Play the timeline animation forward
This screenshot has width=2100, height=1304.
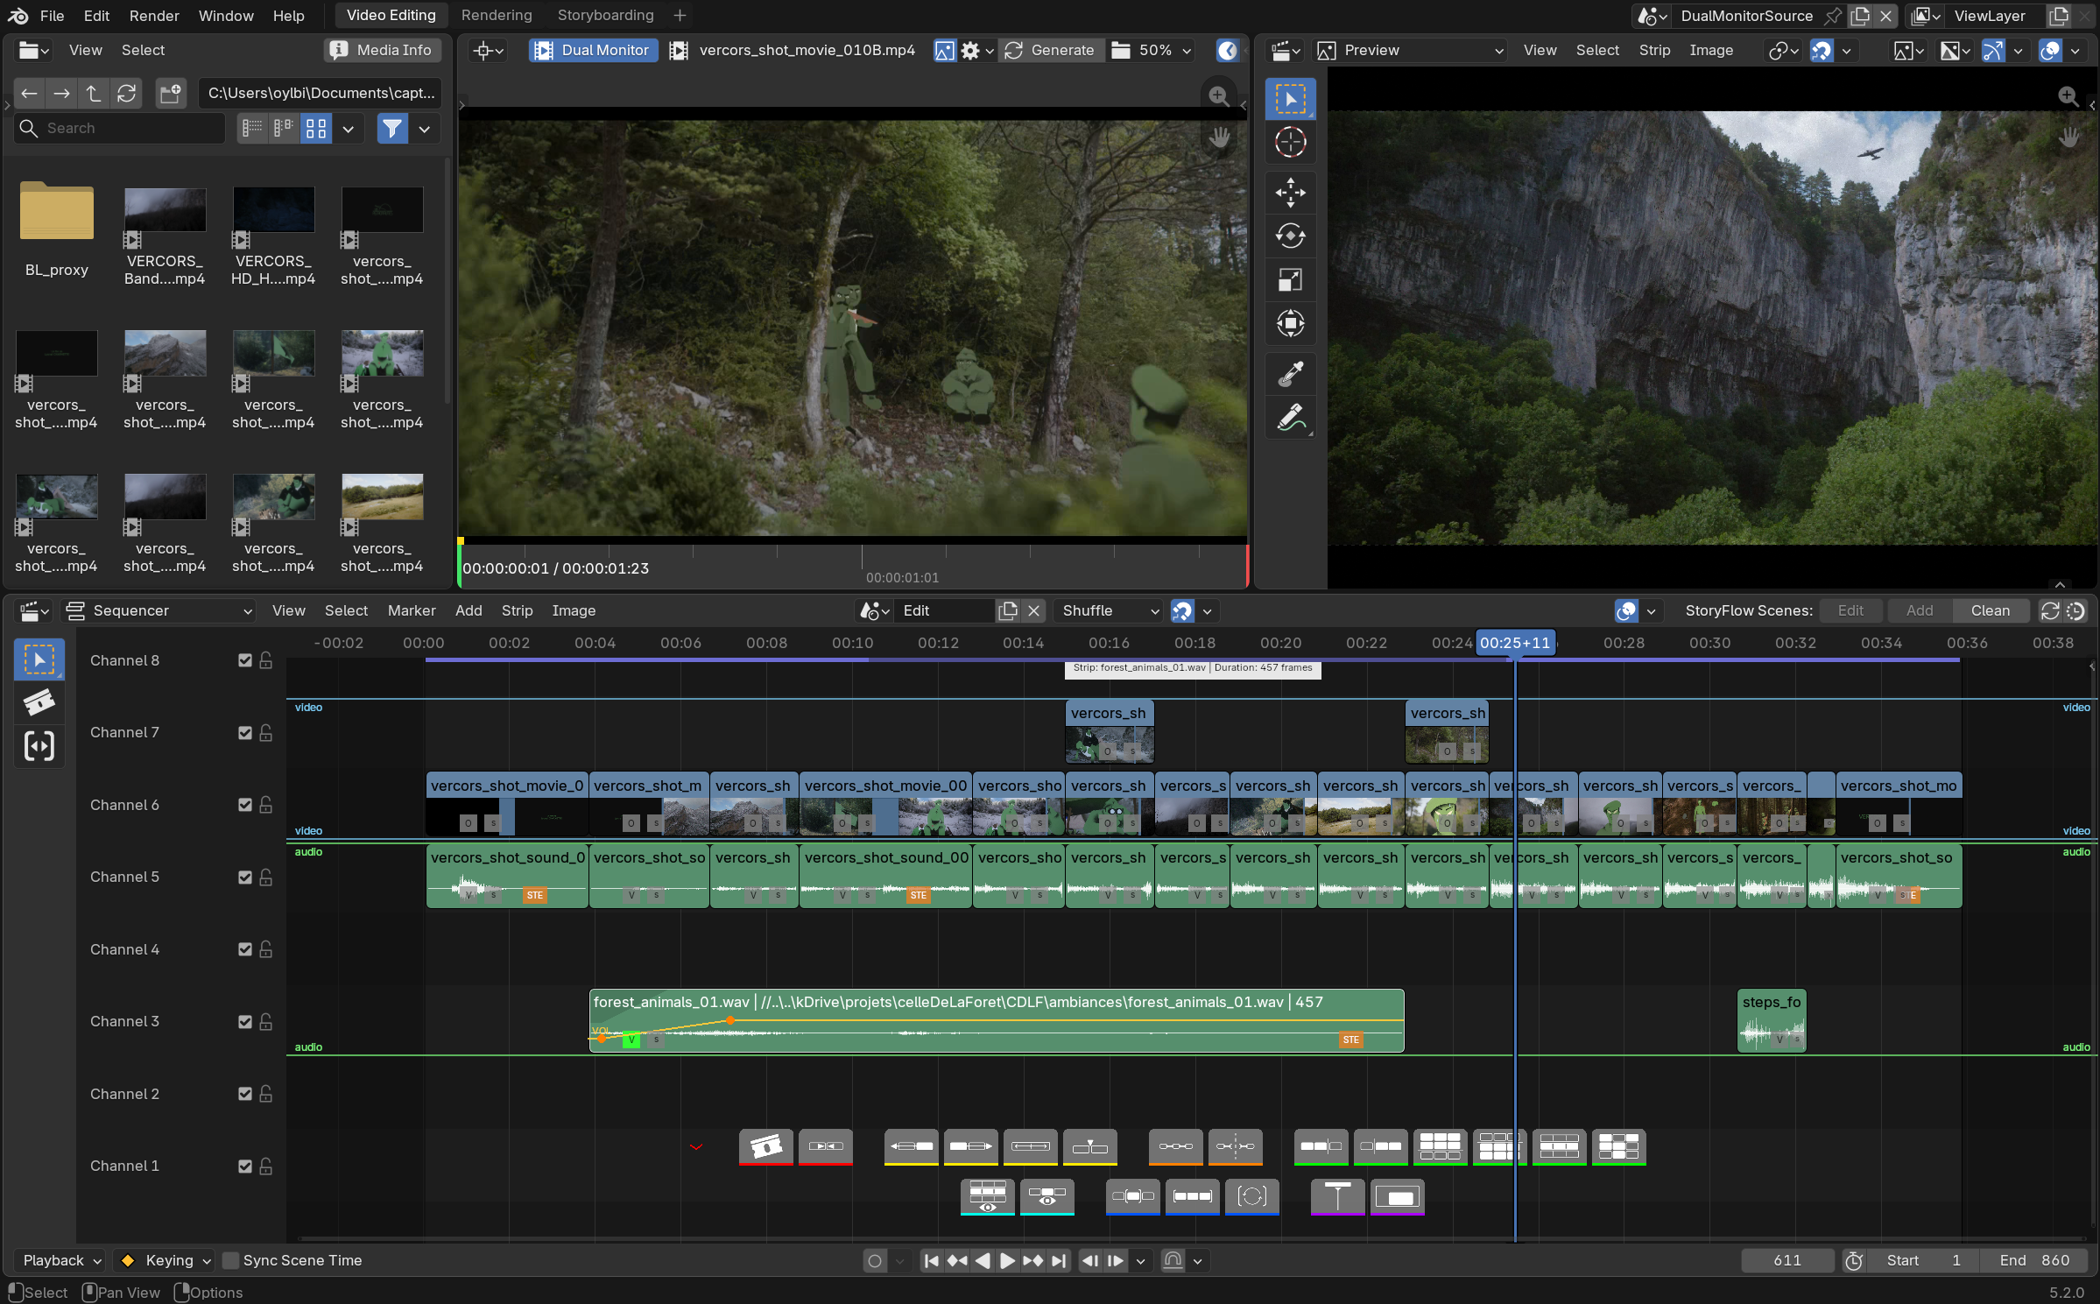pyautogui.click(x=1007, y=1261)
